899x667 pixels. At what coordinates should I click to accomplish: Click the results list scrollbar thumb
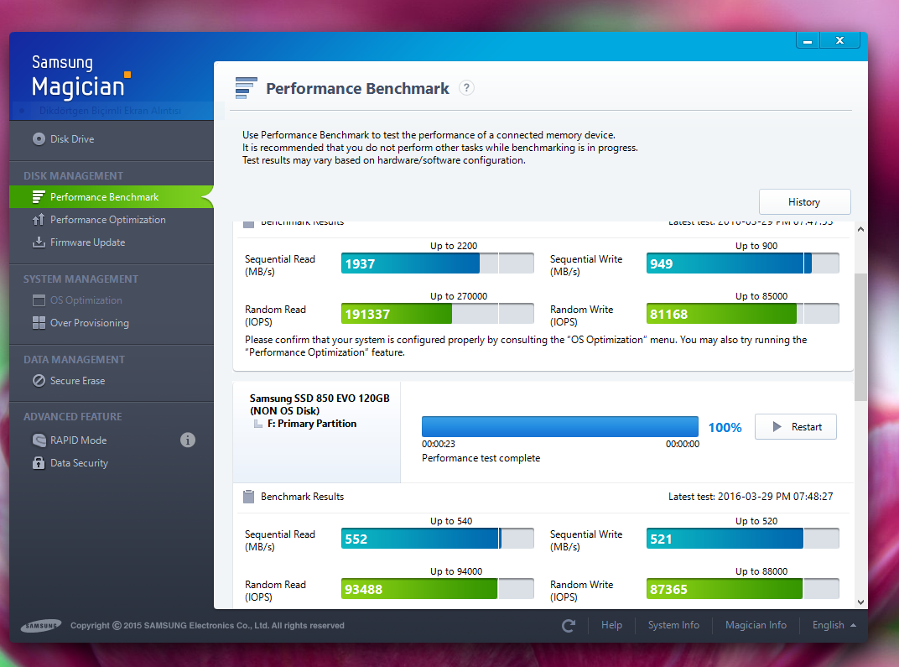[x=860, y=337]
